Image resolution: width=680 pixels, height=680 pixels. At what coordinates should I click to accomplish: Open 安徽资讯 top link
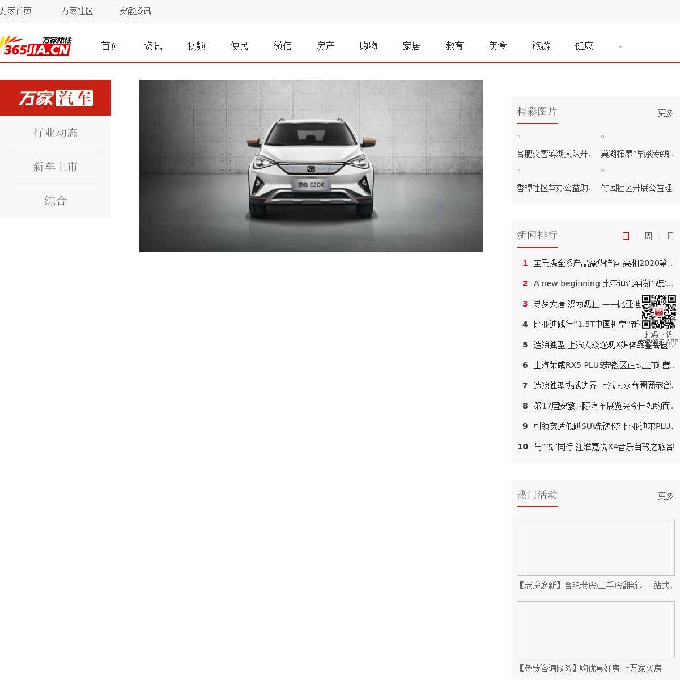pyautogui.click(x=135, y=11)
